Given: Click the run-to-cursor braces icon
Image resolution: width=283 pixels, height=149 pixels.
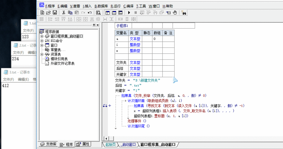Looking at the screenshot, I should click(168, 13).
